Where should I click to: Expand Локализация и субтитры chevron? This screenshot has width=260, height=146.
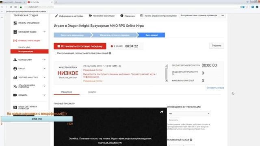click(x=44, y=86)
